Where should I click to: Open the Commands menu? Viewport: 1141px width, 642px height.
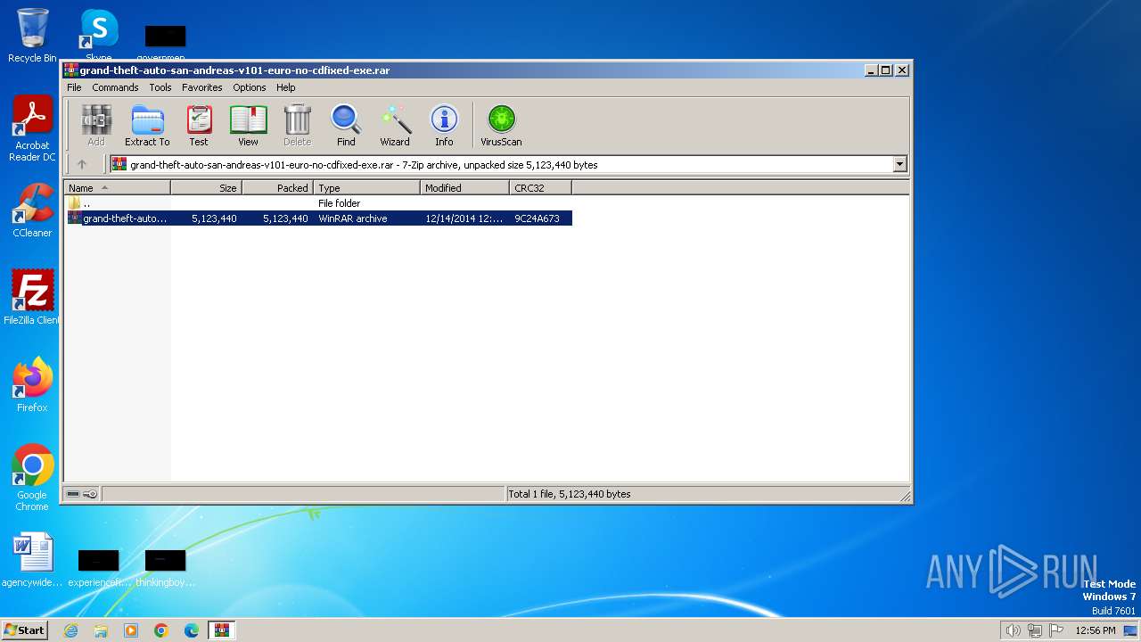click(x=115, y=87)
